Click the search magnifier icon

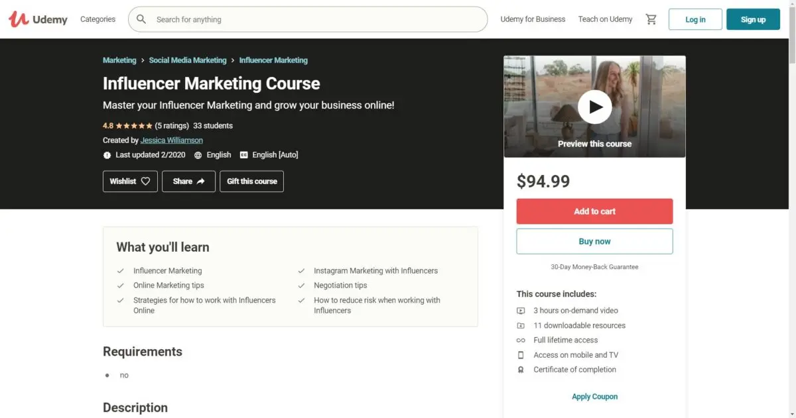[x=141, y=19]
